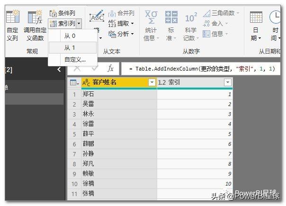Open the 索引 column filter dropdown
This screenshot has width=286, height=206.
pyautogui.click(x=227, y=82)
